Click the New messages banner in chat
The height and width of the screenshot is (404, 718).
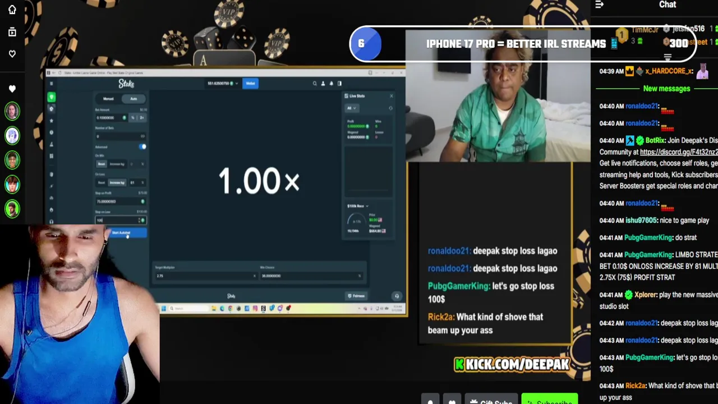666,89
